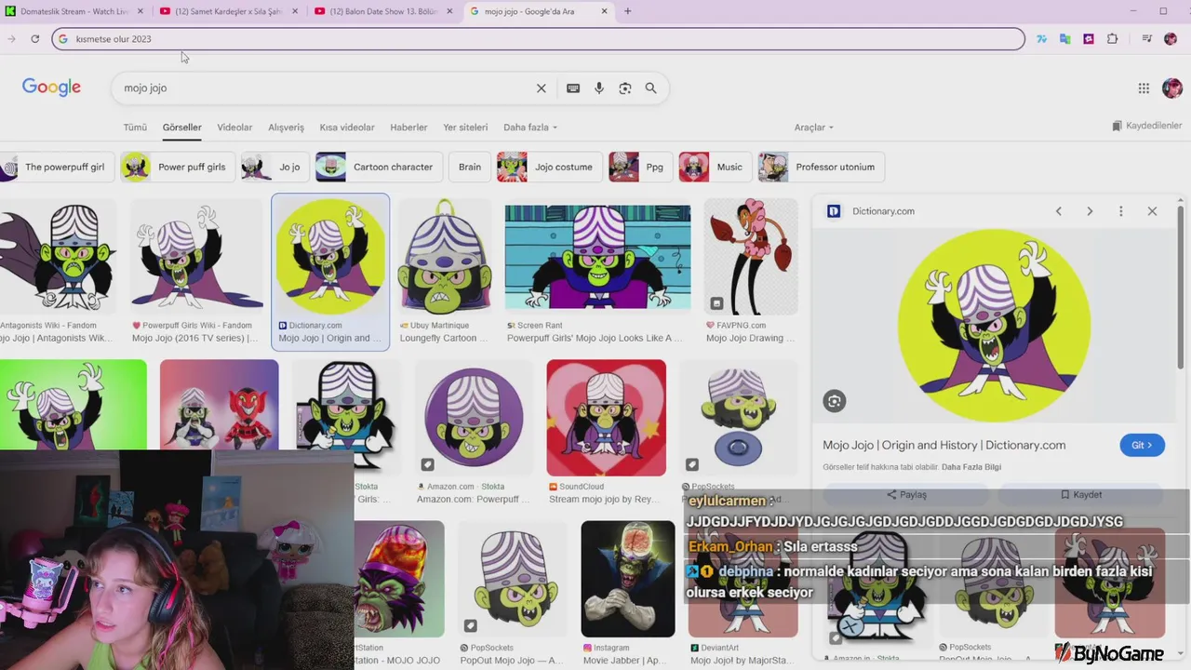Select the Görseller tab
The height and width of the screenshot is (670, 1191).
click(181, 127)
